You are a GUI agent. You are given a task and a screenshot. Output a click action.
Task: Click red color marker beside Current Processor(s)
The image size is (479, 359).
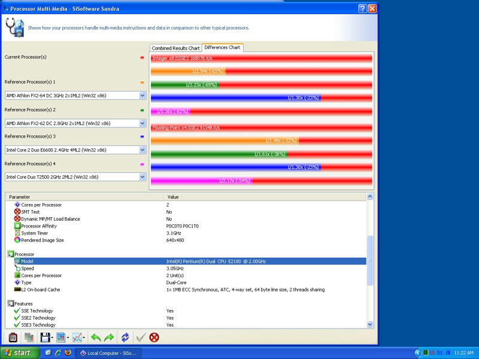142,57
